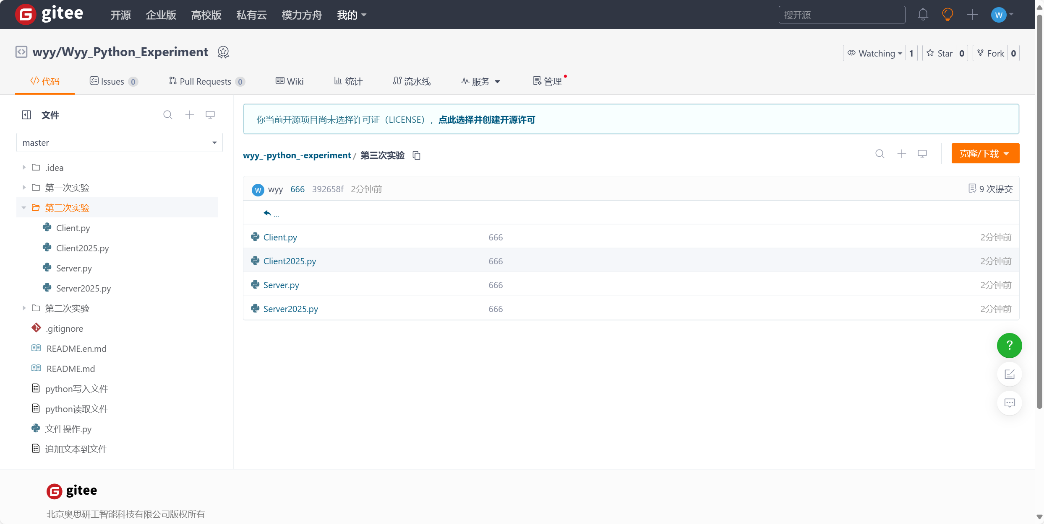Screen dimensions: 1044x524
Task: Open the Wiki tab
Action: tap(290, 81)
